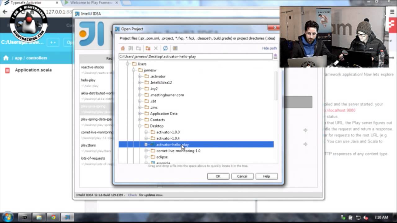The image size is (397, 223).
Task: Toggle show hidden files icon in dialog toolbar
Action: [x=175, y=48]
